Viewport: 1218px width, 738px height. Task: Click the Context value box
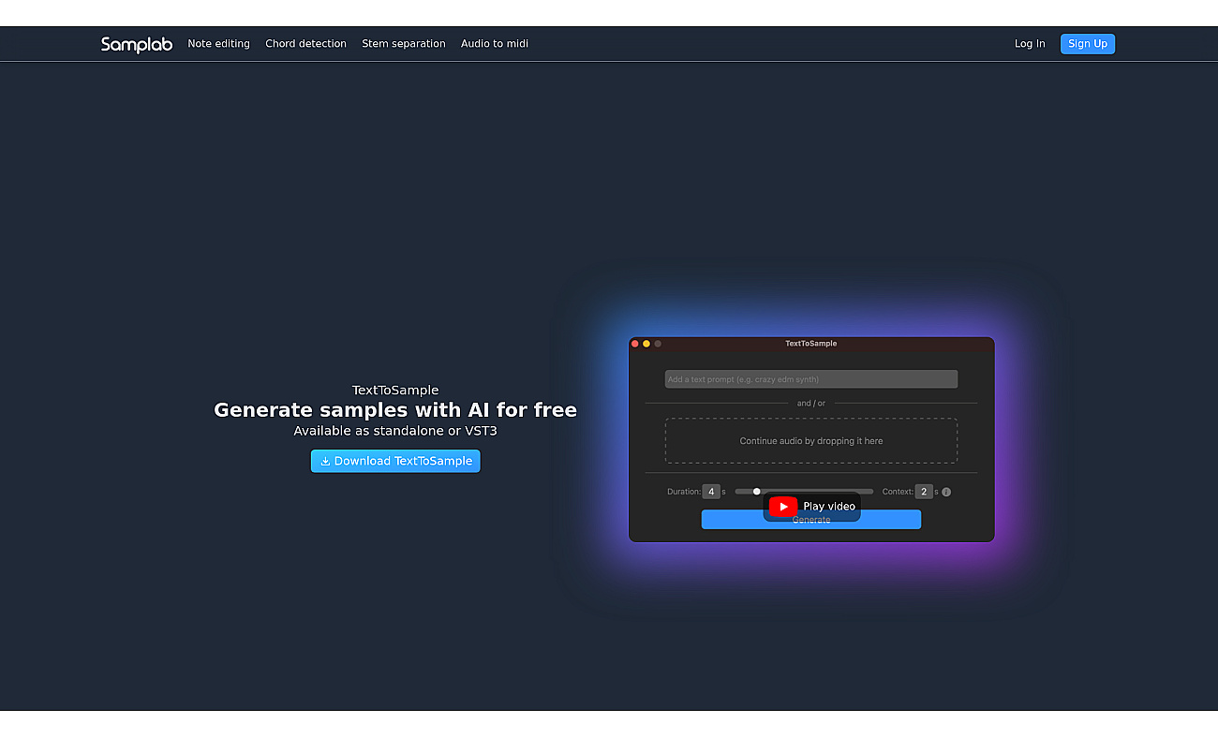coord(924,492)
